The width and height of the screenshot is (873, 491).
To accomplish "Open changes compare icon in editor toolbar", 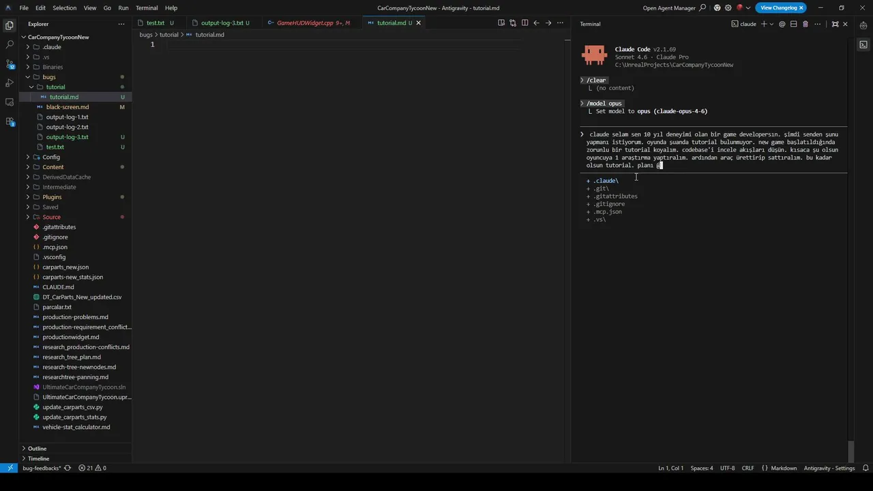I will click(x=513, y=23).
